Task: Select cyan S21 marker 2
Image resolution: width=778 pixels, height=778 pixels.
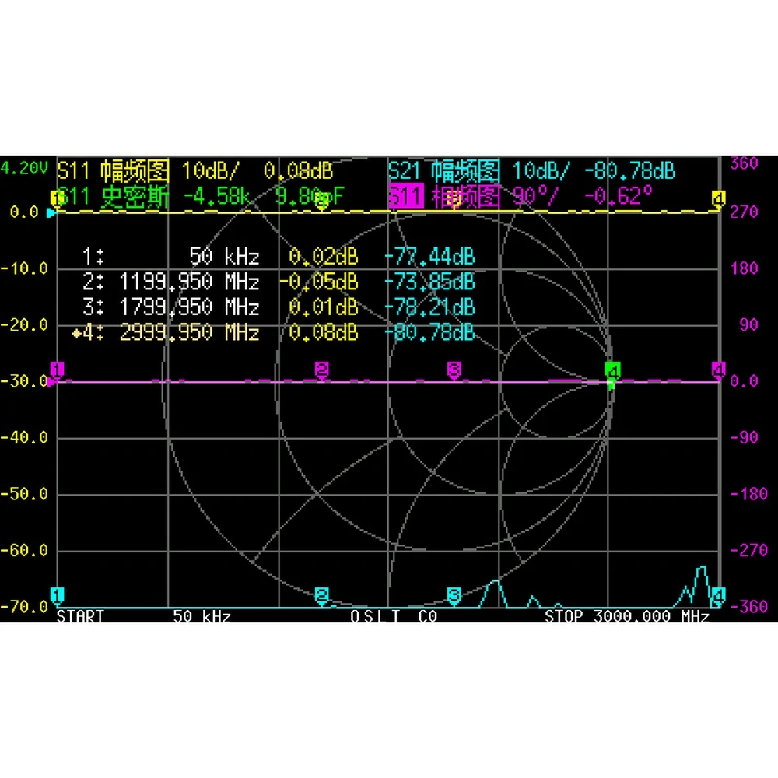Action: point(321,595)
